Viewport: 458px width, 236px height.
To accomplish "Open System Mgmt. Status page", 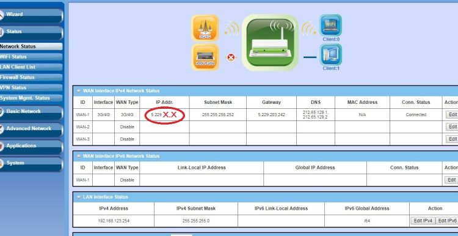I will [31, 98].
